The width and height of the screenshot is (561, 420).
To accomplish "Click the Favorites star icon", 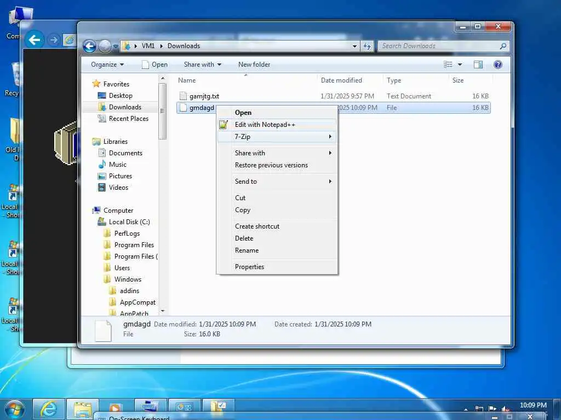I will click(96, 84).
